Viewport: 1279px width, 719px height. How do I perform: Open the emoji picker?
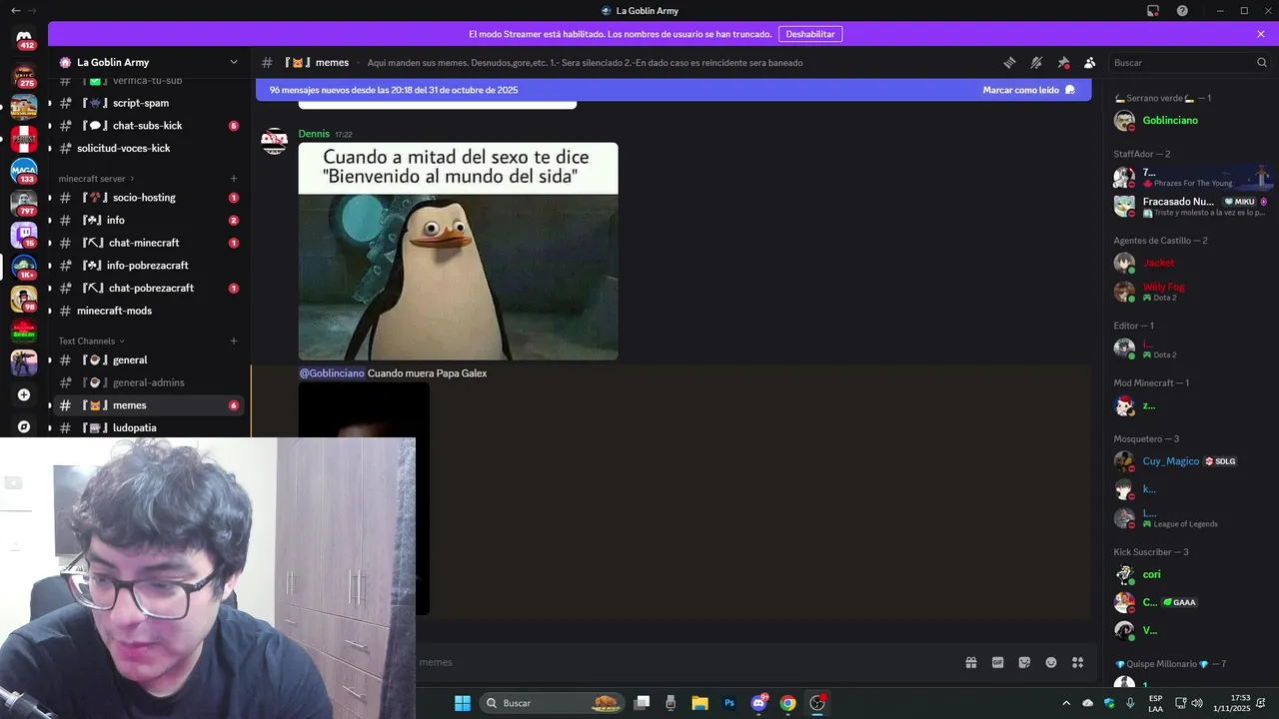pos(1051,662)
